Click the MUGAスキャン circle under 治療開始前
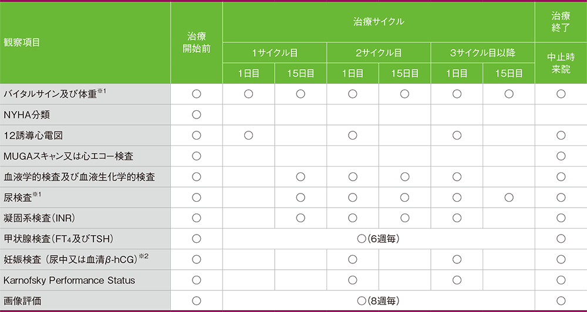Viewport: 587px width, 312px height. coord(197,156)
